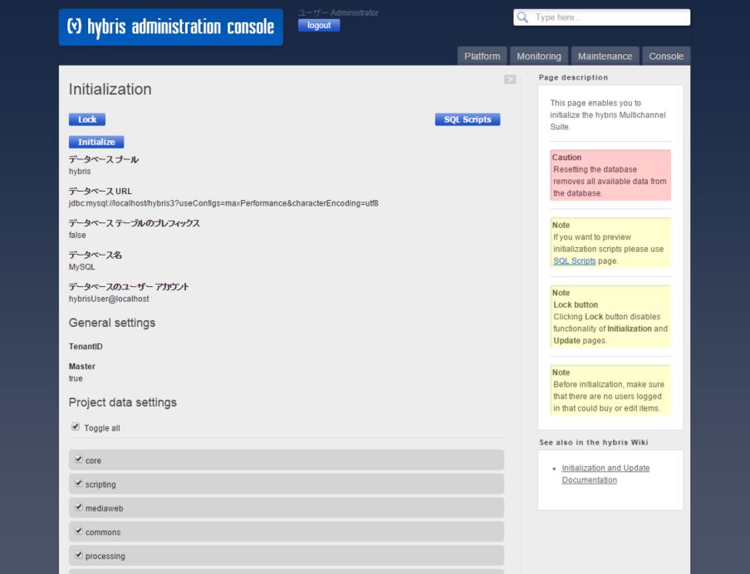The image size is (750, 574).
Task: Expand the processing project data row
Action: click(x=287, y=556)
